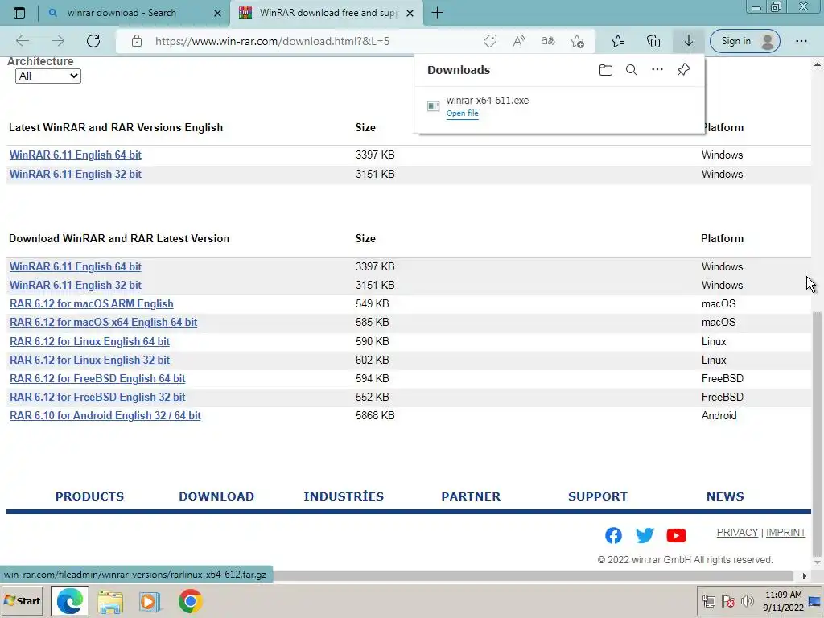824x618 pixels.
Task: Click RAR 6.12 for FreeBSD English 64 bit
Action: [x=97, y=378]
